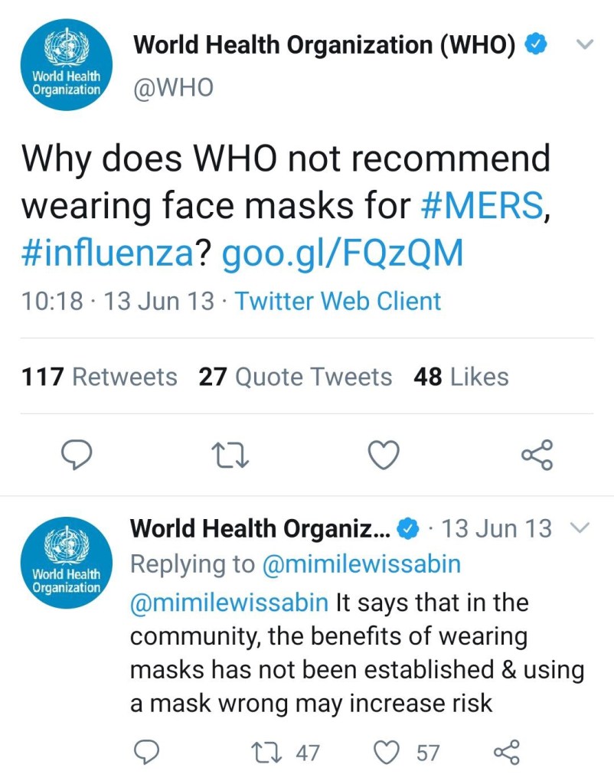Open the #influenza hashtag
The image size is (614, 784).
(106, 254)
